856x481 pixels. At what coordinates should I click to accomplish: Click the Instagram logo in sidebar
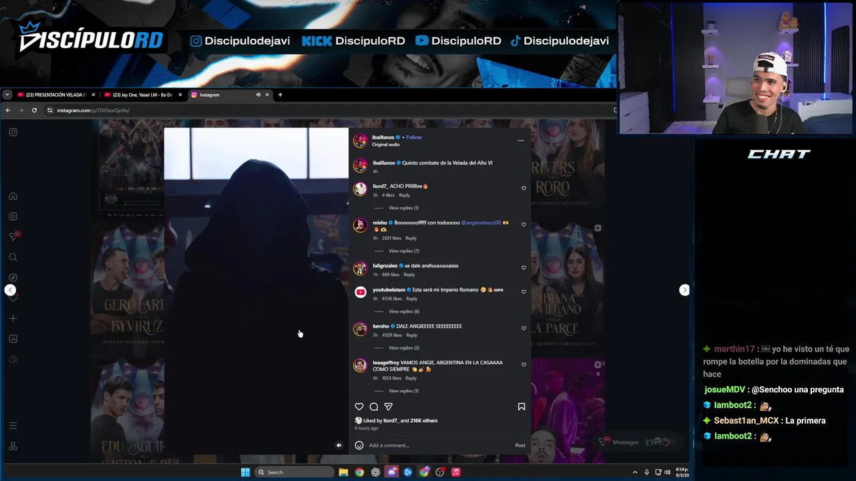click(x=13, y=132)
